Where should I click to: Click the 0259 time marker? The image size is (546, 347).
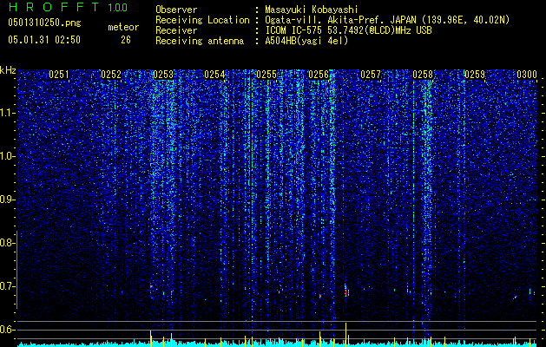coord(475,75)
